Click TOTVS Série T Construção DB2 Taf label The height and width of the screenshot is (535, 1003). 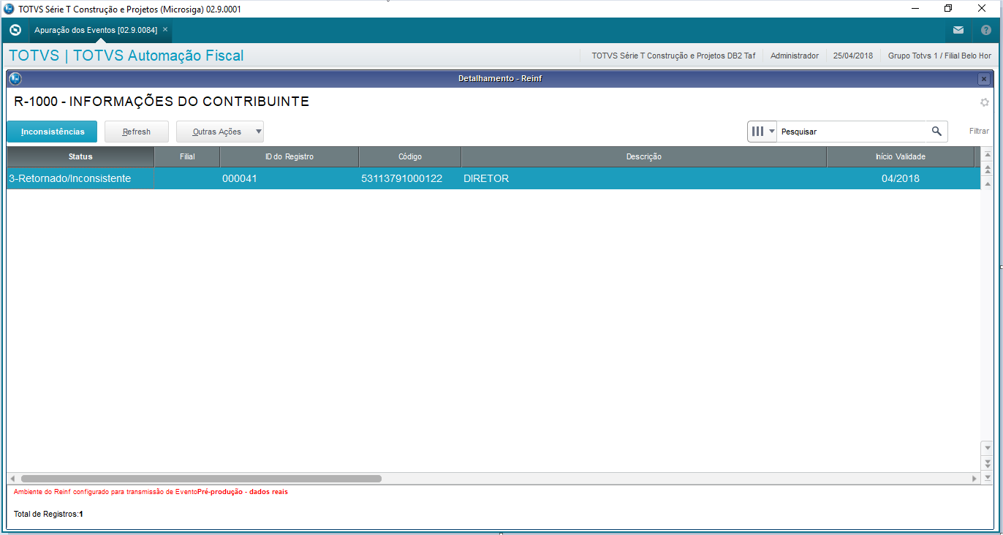point(673,56)
